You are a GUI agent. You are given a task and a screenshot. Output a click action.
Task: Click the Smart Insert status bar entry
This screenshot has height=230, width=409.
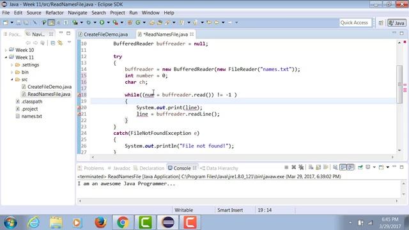(x=230, y=210)
